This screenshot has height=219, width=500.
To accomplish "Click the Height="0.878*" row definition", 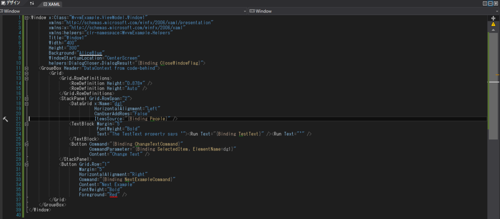I will coord(127,83).
